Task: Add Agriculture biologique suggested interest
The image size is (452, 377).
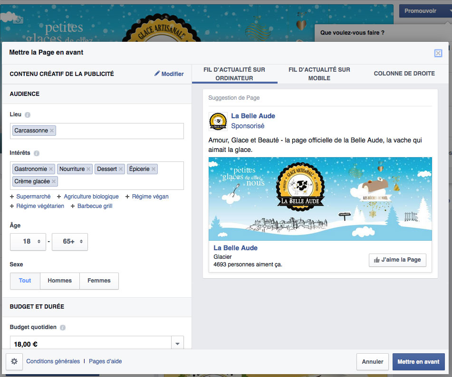Action: click(87, 197)
